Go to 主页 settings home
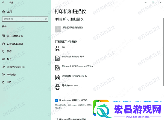 point(9,12)
